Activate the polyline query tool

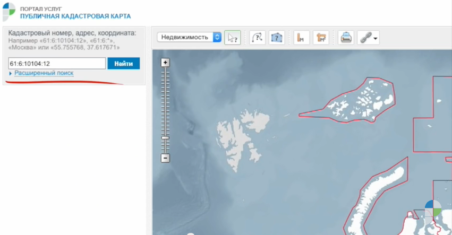257,38
